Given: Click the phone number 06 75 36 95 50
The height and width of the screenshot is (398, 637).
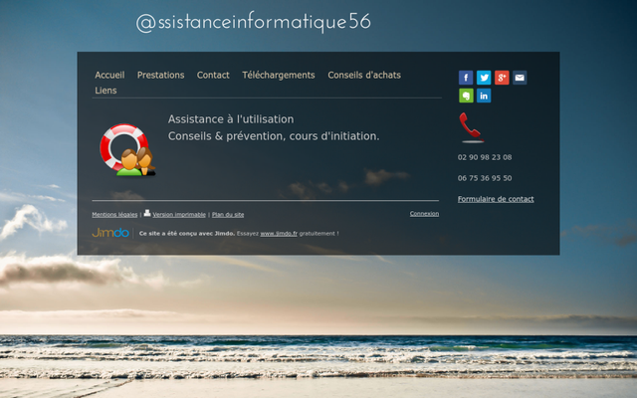Looking at the screenshot, I should 485,178.
